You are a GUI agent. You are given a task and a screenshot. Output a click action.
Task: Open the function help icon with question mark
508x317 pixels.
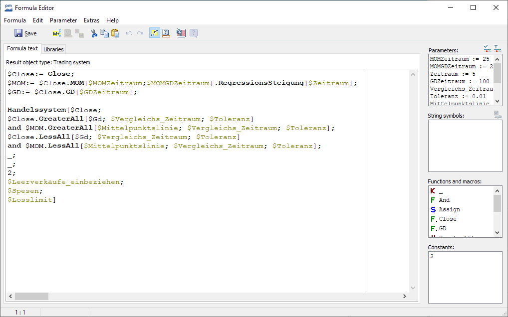(166, 33)
